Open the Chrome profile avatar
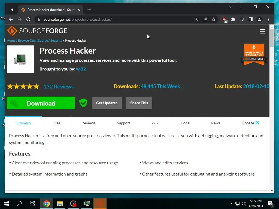Viewport: 279px width, 209px height. click(x=259, y=19)
